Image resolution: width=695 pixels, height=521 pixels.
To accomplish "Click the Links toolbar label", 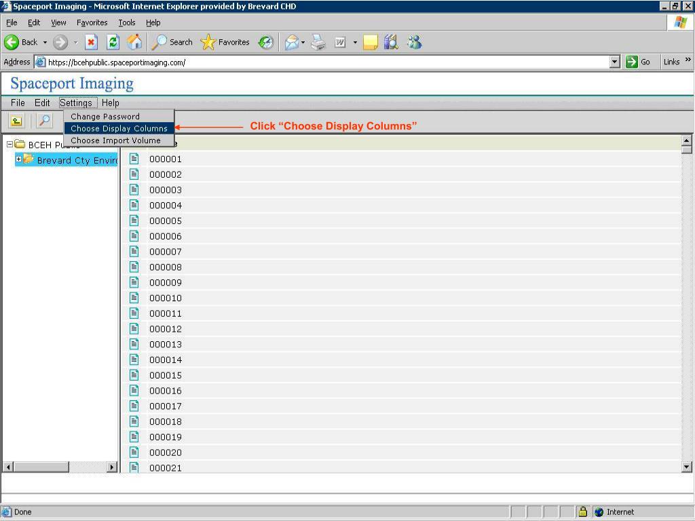I will [671, 62].
